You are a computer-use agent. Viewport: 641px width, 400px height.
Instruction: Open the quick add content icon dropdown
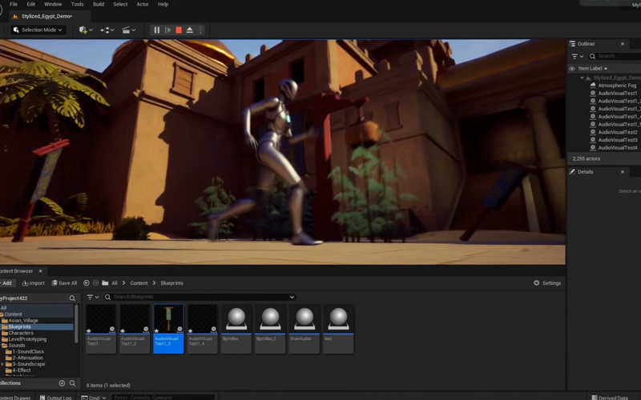pos(85,30)
